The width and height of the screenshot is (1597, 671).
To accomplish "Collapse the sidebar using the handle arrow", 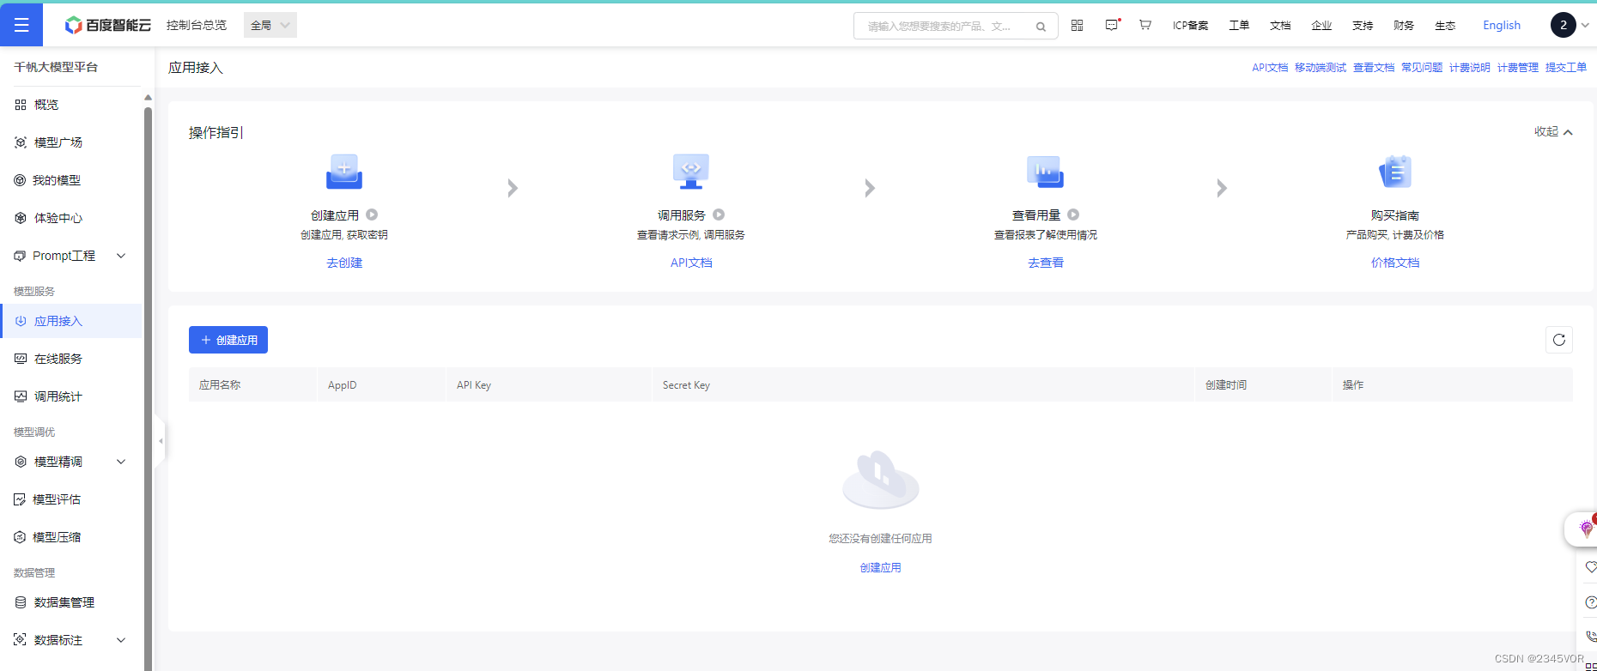I will point(160,441).
